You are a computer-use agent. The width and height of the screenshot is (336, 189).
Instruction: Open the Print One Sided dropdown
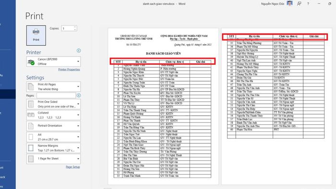(53, 104)
